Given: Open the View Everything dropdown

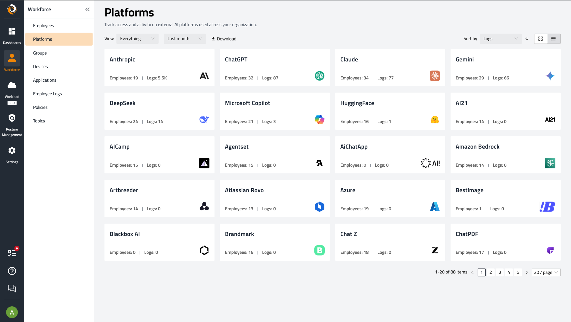Looking at the screenshot, I should [137, 39].
